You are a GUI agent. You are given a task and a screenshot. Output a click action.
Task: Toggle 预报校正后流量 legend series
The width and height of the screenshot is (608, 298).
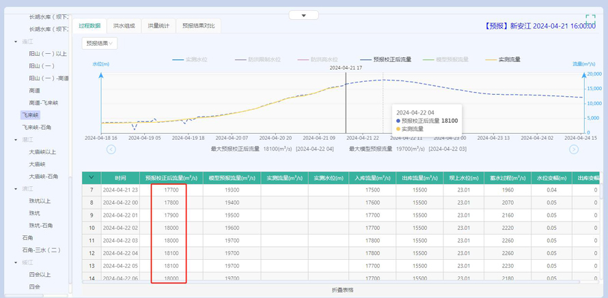coord(386,60)
